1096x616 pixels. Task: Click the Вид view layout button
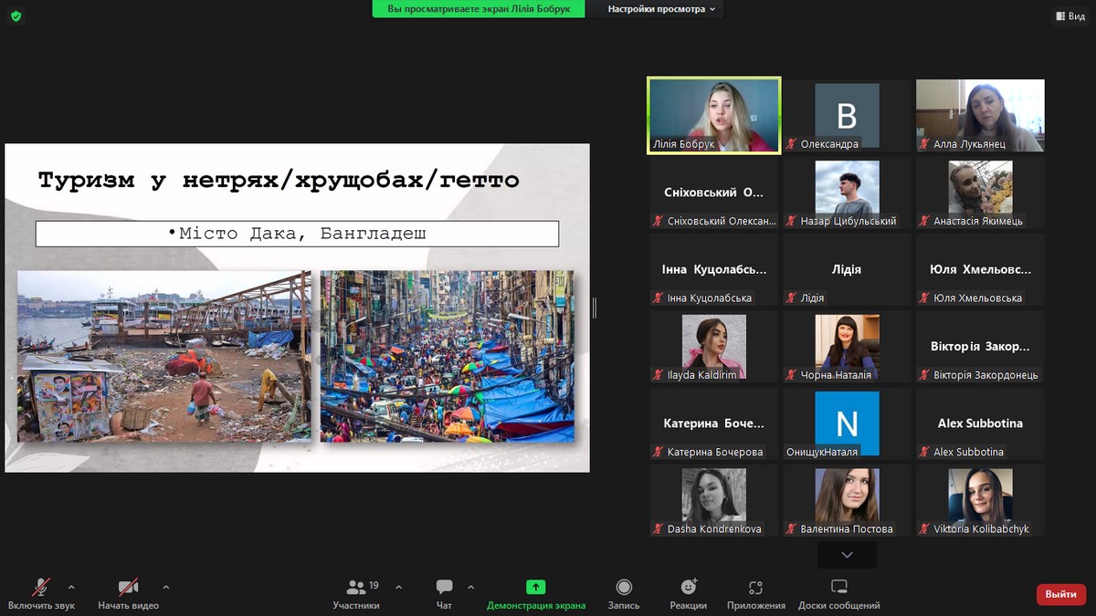coord(1070,16)
